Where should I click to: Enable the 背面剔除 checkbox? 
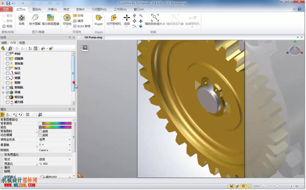click(40, 131)
